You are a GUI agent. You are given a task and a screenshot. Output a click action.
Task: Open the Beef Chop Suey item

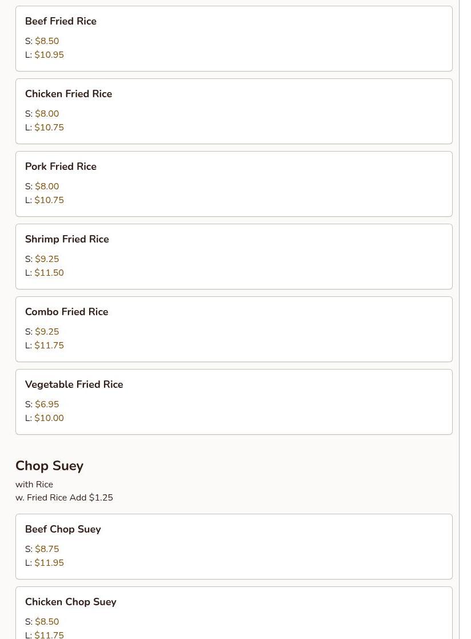63,529
